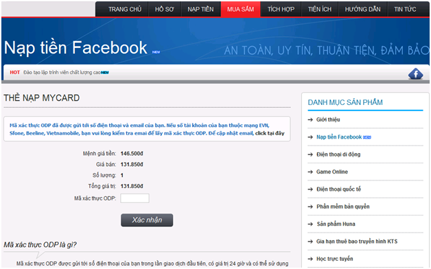Click the arrow icon beside Giới thiệu
Viewport: 431px width, 269px height.
pyautogui.click(x=310, y=120)
